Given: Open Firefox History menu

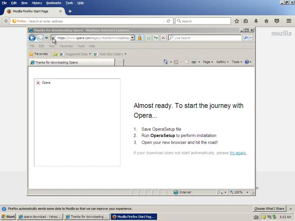Looking at the screenshot, I should (x=37, y=3).
